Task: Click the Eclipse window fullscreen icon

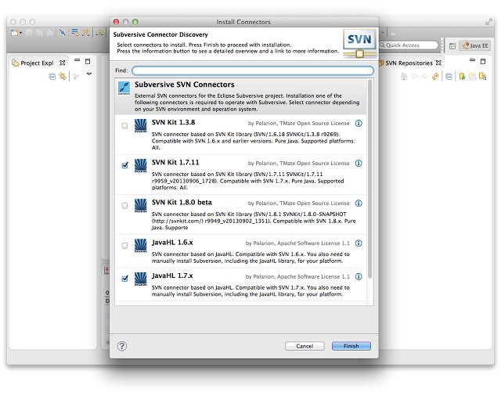Action: coord(488,22)
